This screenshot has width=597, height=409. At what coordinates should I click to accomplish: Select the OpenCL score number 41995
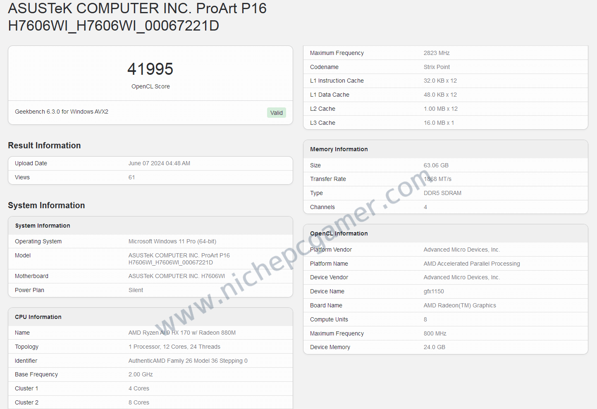click(x=150, y=69)
